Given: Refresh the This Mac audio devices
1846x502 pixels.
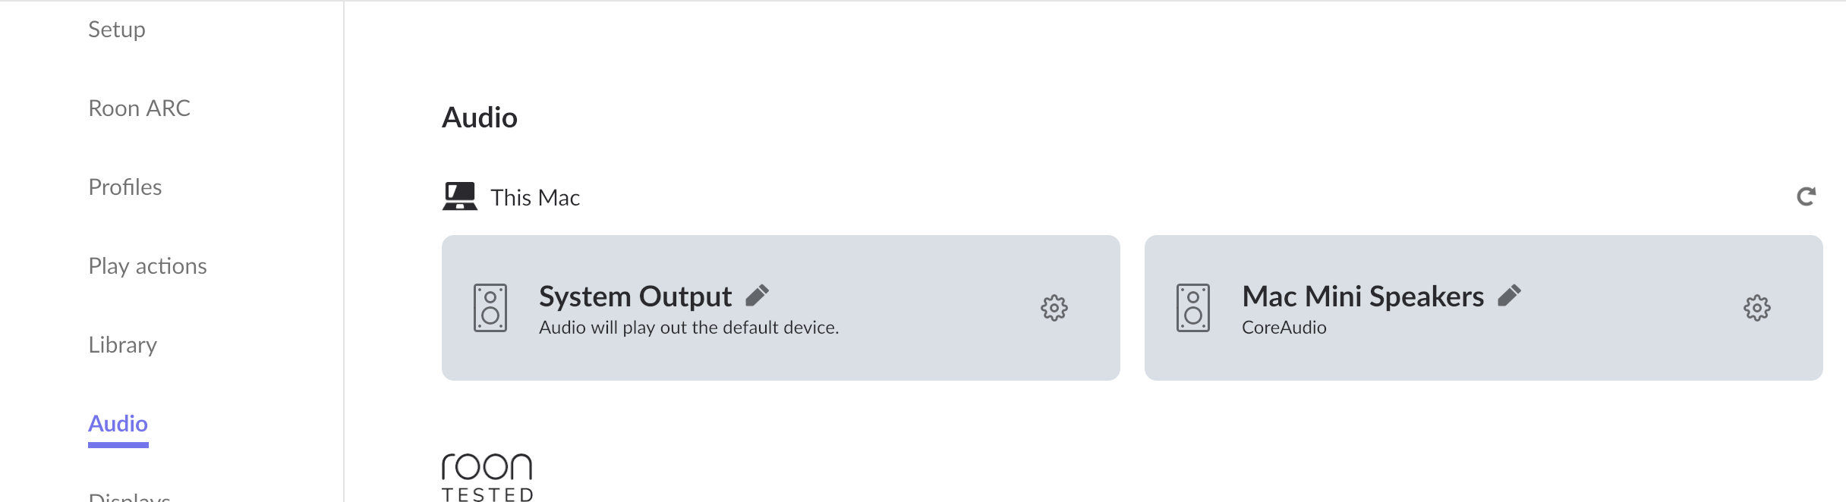Looking at the screenshot, I should tap(1806, 196).
